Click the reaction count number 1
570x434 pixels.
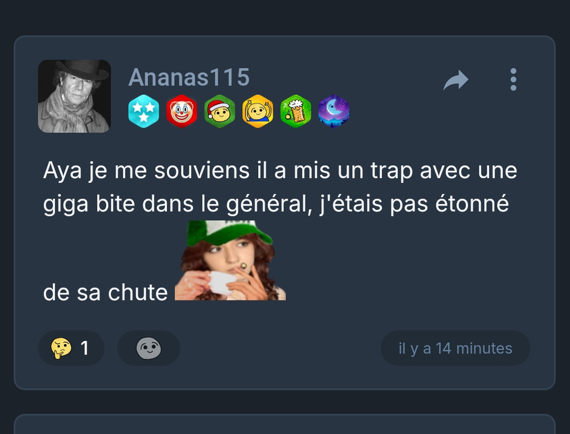[x=85, y=348]
